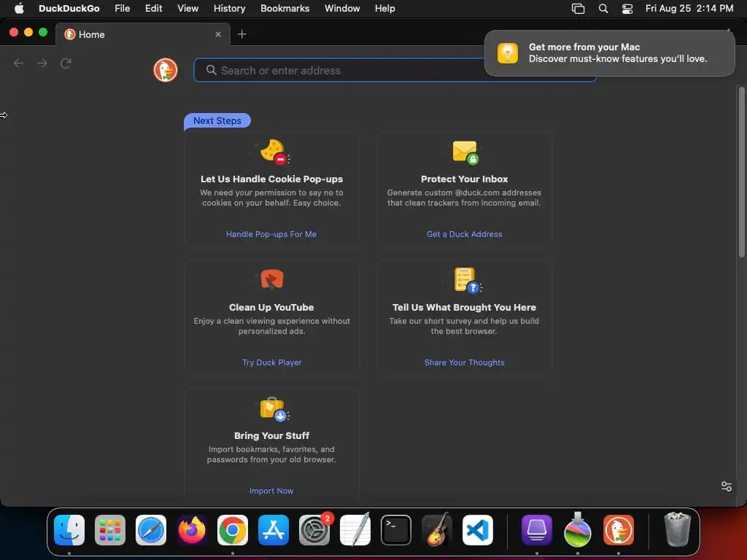Image resolution: width=747 pixels, height=560 pixels.
Task: Open Launchpad from the Dock
Action: [x=110, y=530]
